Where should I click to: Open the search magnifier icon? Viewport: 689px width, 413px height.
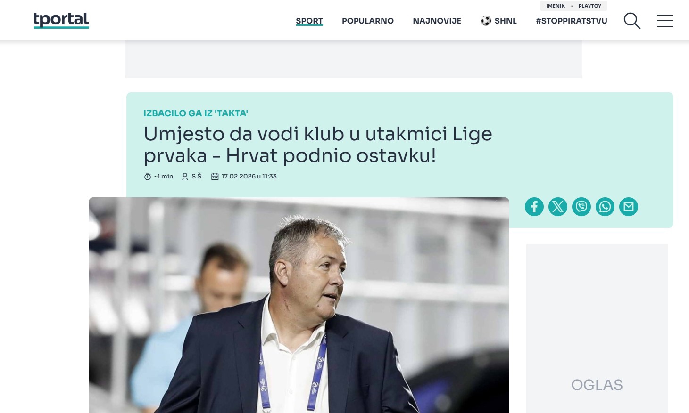pos(632,21)
